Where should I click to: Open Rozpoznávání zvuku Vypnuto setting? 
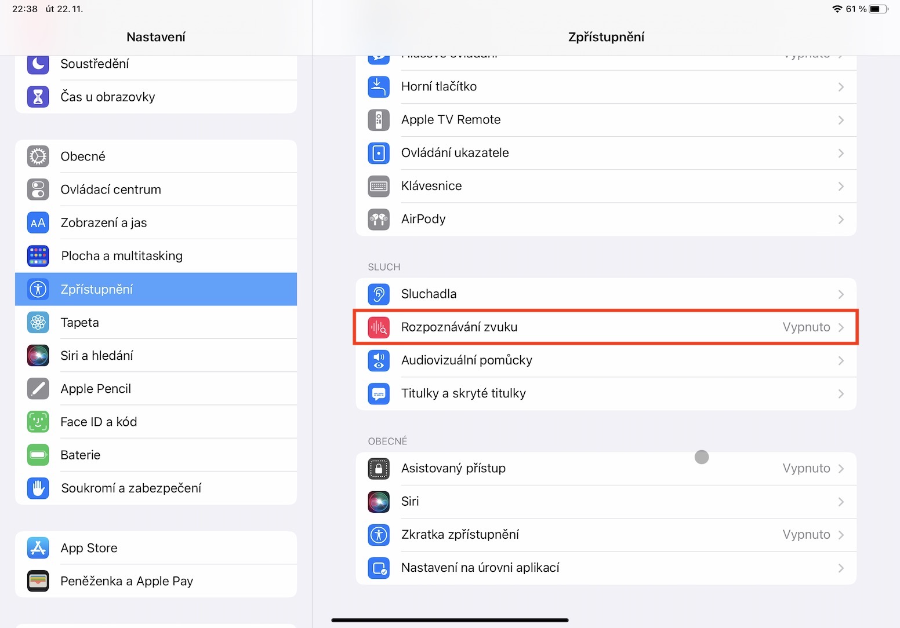pos(806,327)
